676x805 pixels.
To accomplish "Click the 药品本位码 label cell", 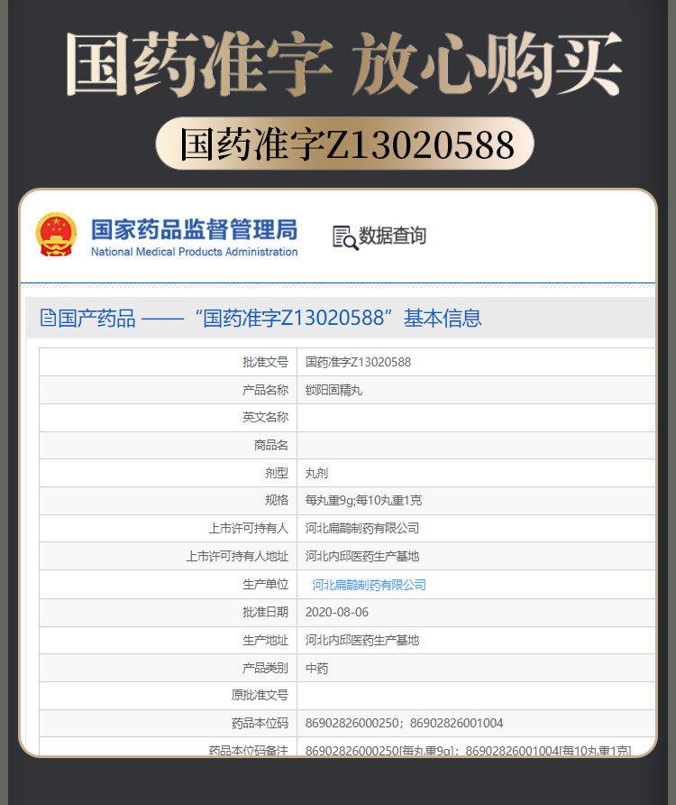I will tap(169, 723).
